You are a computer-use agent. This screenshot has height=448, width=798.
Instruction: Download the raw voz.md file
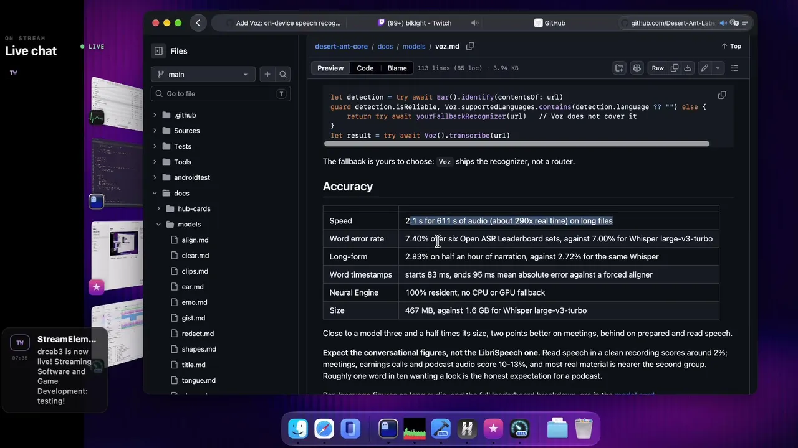tap(688, 68)
